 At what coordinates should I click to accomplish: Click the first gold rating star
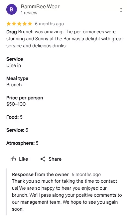[9, 24]
